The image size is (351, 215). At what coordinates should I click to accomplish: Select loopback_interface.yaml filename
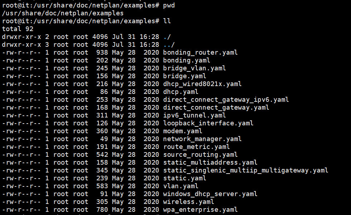coord(208,123)
